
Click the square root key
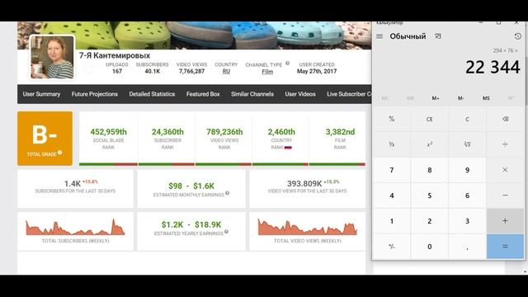coord(468,144)
